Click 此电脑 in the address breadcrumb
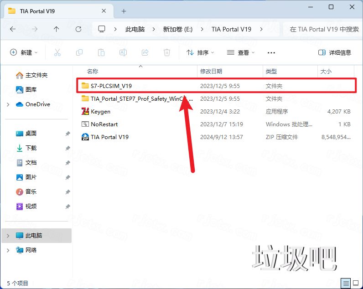363x289 pixels. tap(135, 29)
